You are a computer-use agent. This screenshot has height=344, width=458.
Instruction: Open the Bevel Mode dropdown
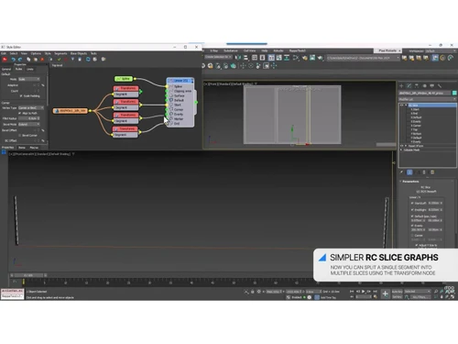pos(29,124)
